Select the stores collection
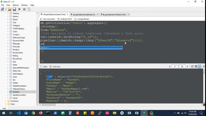This screenshot has height=116, width=206. coord(15,98)
